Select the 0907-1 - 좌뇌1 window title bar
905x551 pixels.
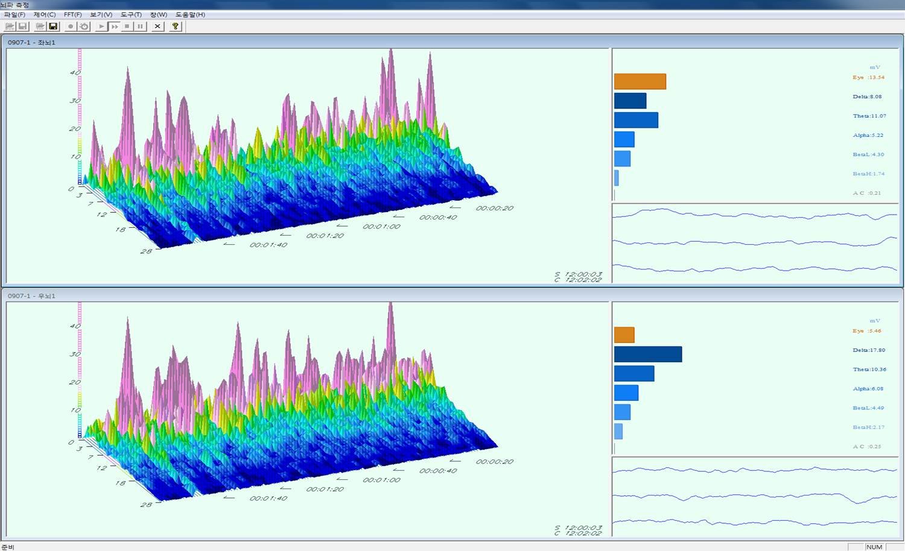click(302, 42)
